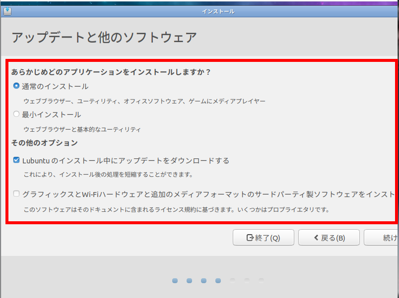The height and width of the screenshot is (298, 399).
Task: Select 通常のインストール radio button
Action: click(x=16, y=86)
